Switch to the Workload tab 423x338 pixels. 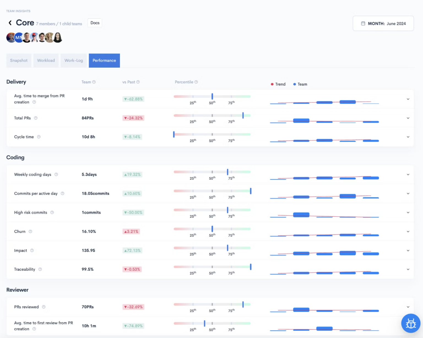[46, 60]
